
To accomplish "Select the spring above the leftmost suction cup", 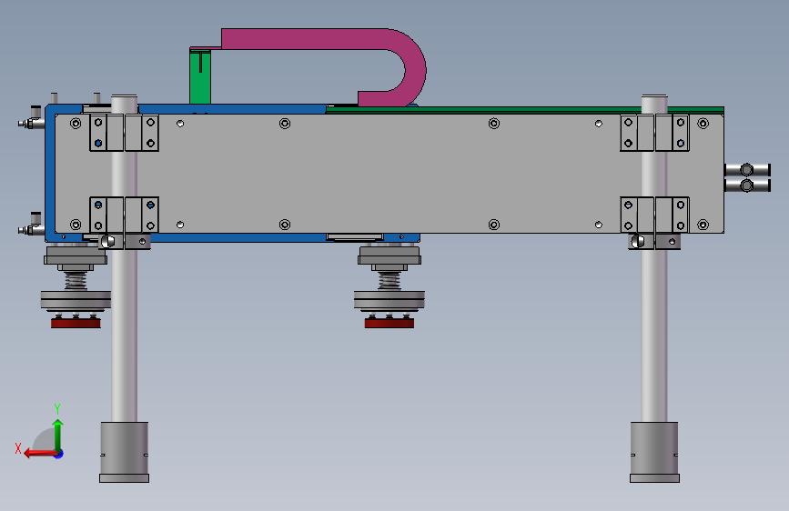I will click(x=76, y=281).
